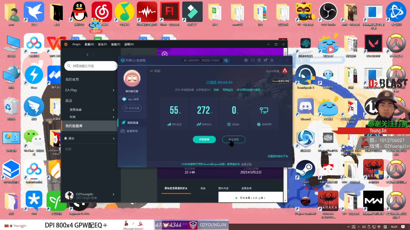The width and height of the screenshot is (410, 230).
Task: Select 成就 tab in Origin game page
Action: point(203,188)
